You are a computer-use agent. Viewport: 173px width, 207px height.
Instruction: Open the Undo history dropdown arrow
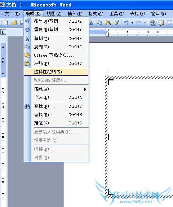click(x=132, y=23)
